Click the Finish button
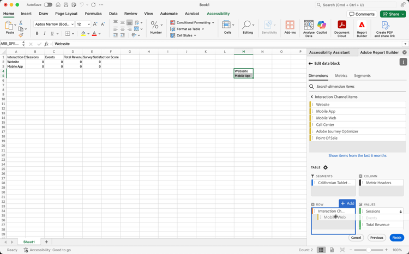The height and width of the screenshot is (254, 409). coord(397,238)
